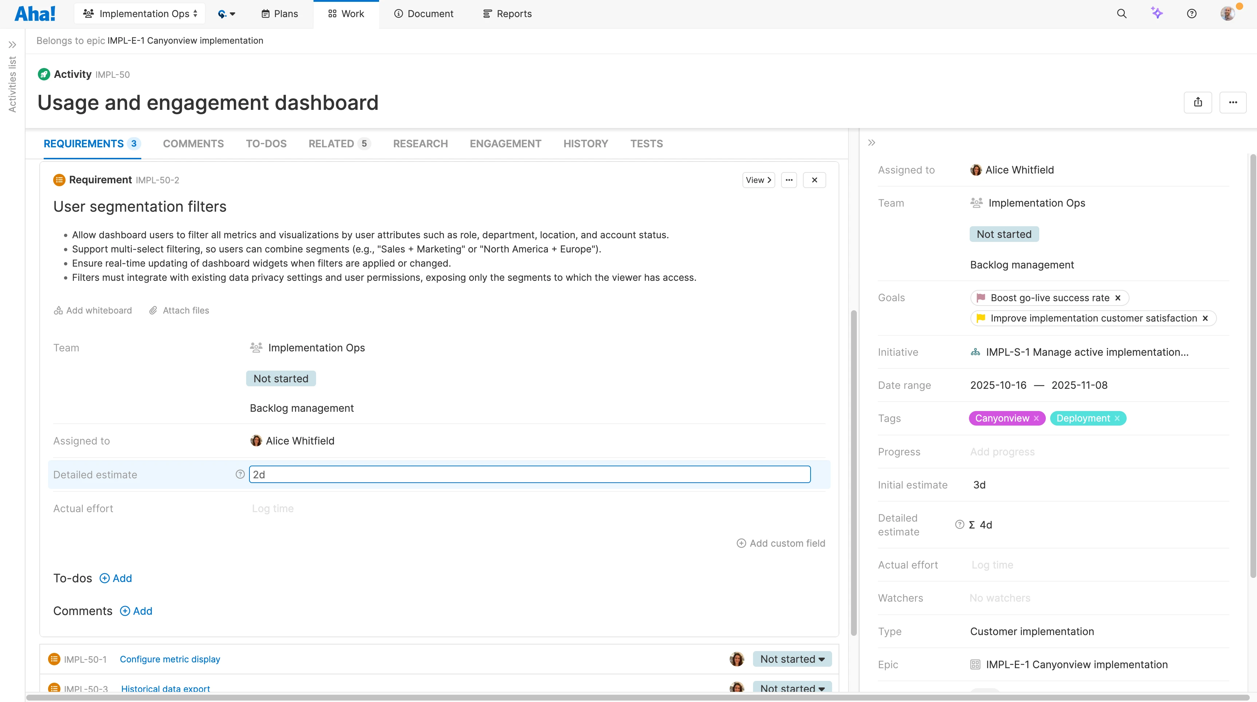Image resolution: width=1257 pixels, height=702 pixels.
Task: Open the activity more options ellipsis
Action: (1233, 102)
